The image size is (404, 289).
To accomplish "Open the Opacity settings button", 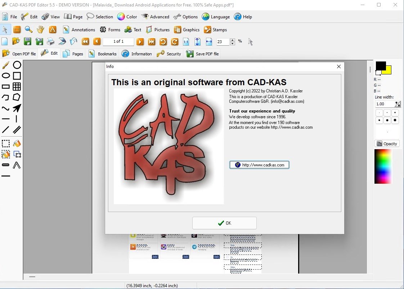I will [387, 143].
